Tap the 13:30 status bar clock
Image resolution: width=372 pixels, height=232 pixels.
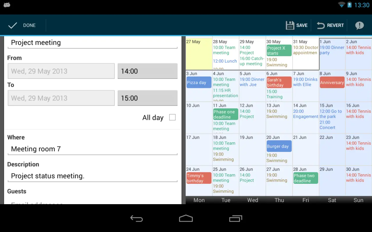coord(362,5)
